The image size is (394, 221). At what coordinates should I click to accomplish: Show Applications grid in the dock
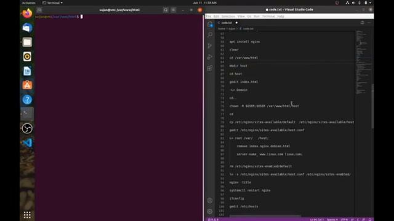[x=27, y=215]
